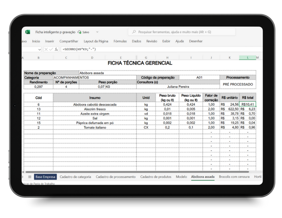Open the Inserir ribbon tab
Image resolution: width=282 pixels, height=218 pixels.
(50, 41)
